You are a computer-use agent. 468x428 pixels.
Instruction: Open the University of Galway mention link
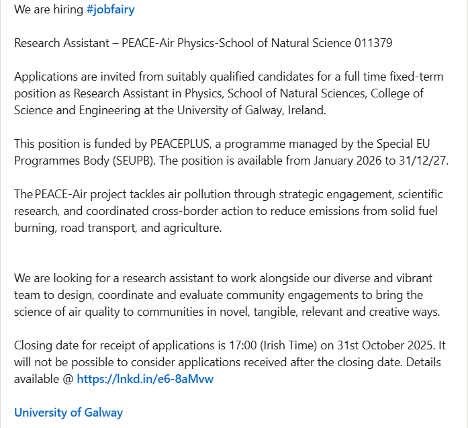[x=68, y=412]
